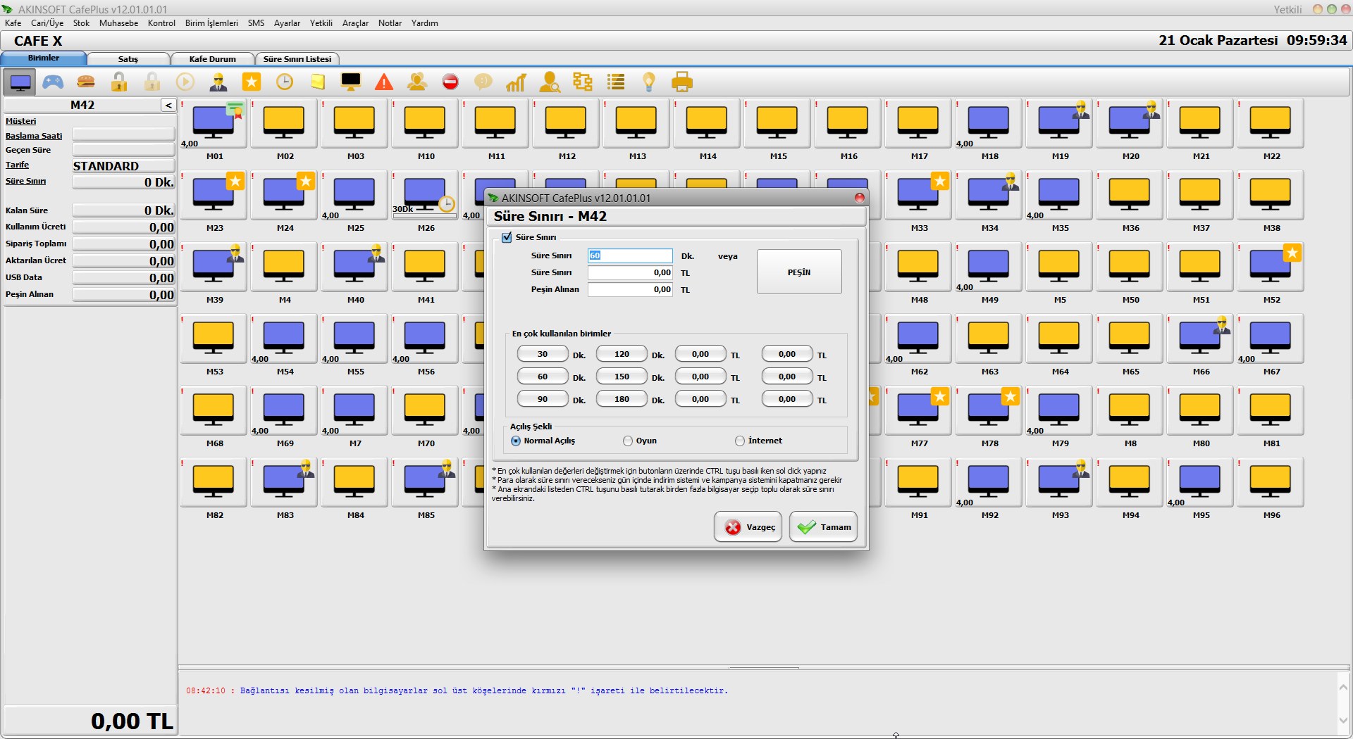
Task: Cancel with the Vazgeç button
Action: tap(748, 527)
